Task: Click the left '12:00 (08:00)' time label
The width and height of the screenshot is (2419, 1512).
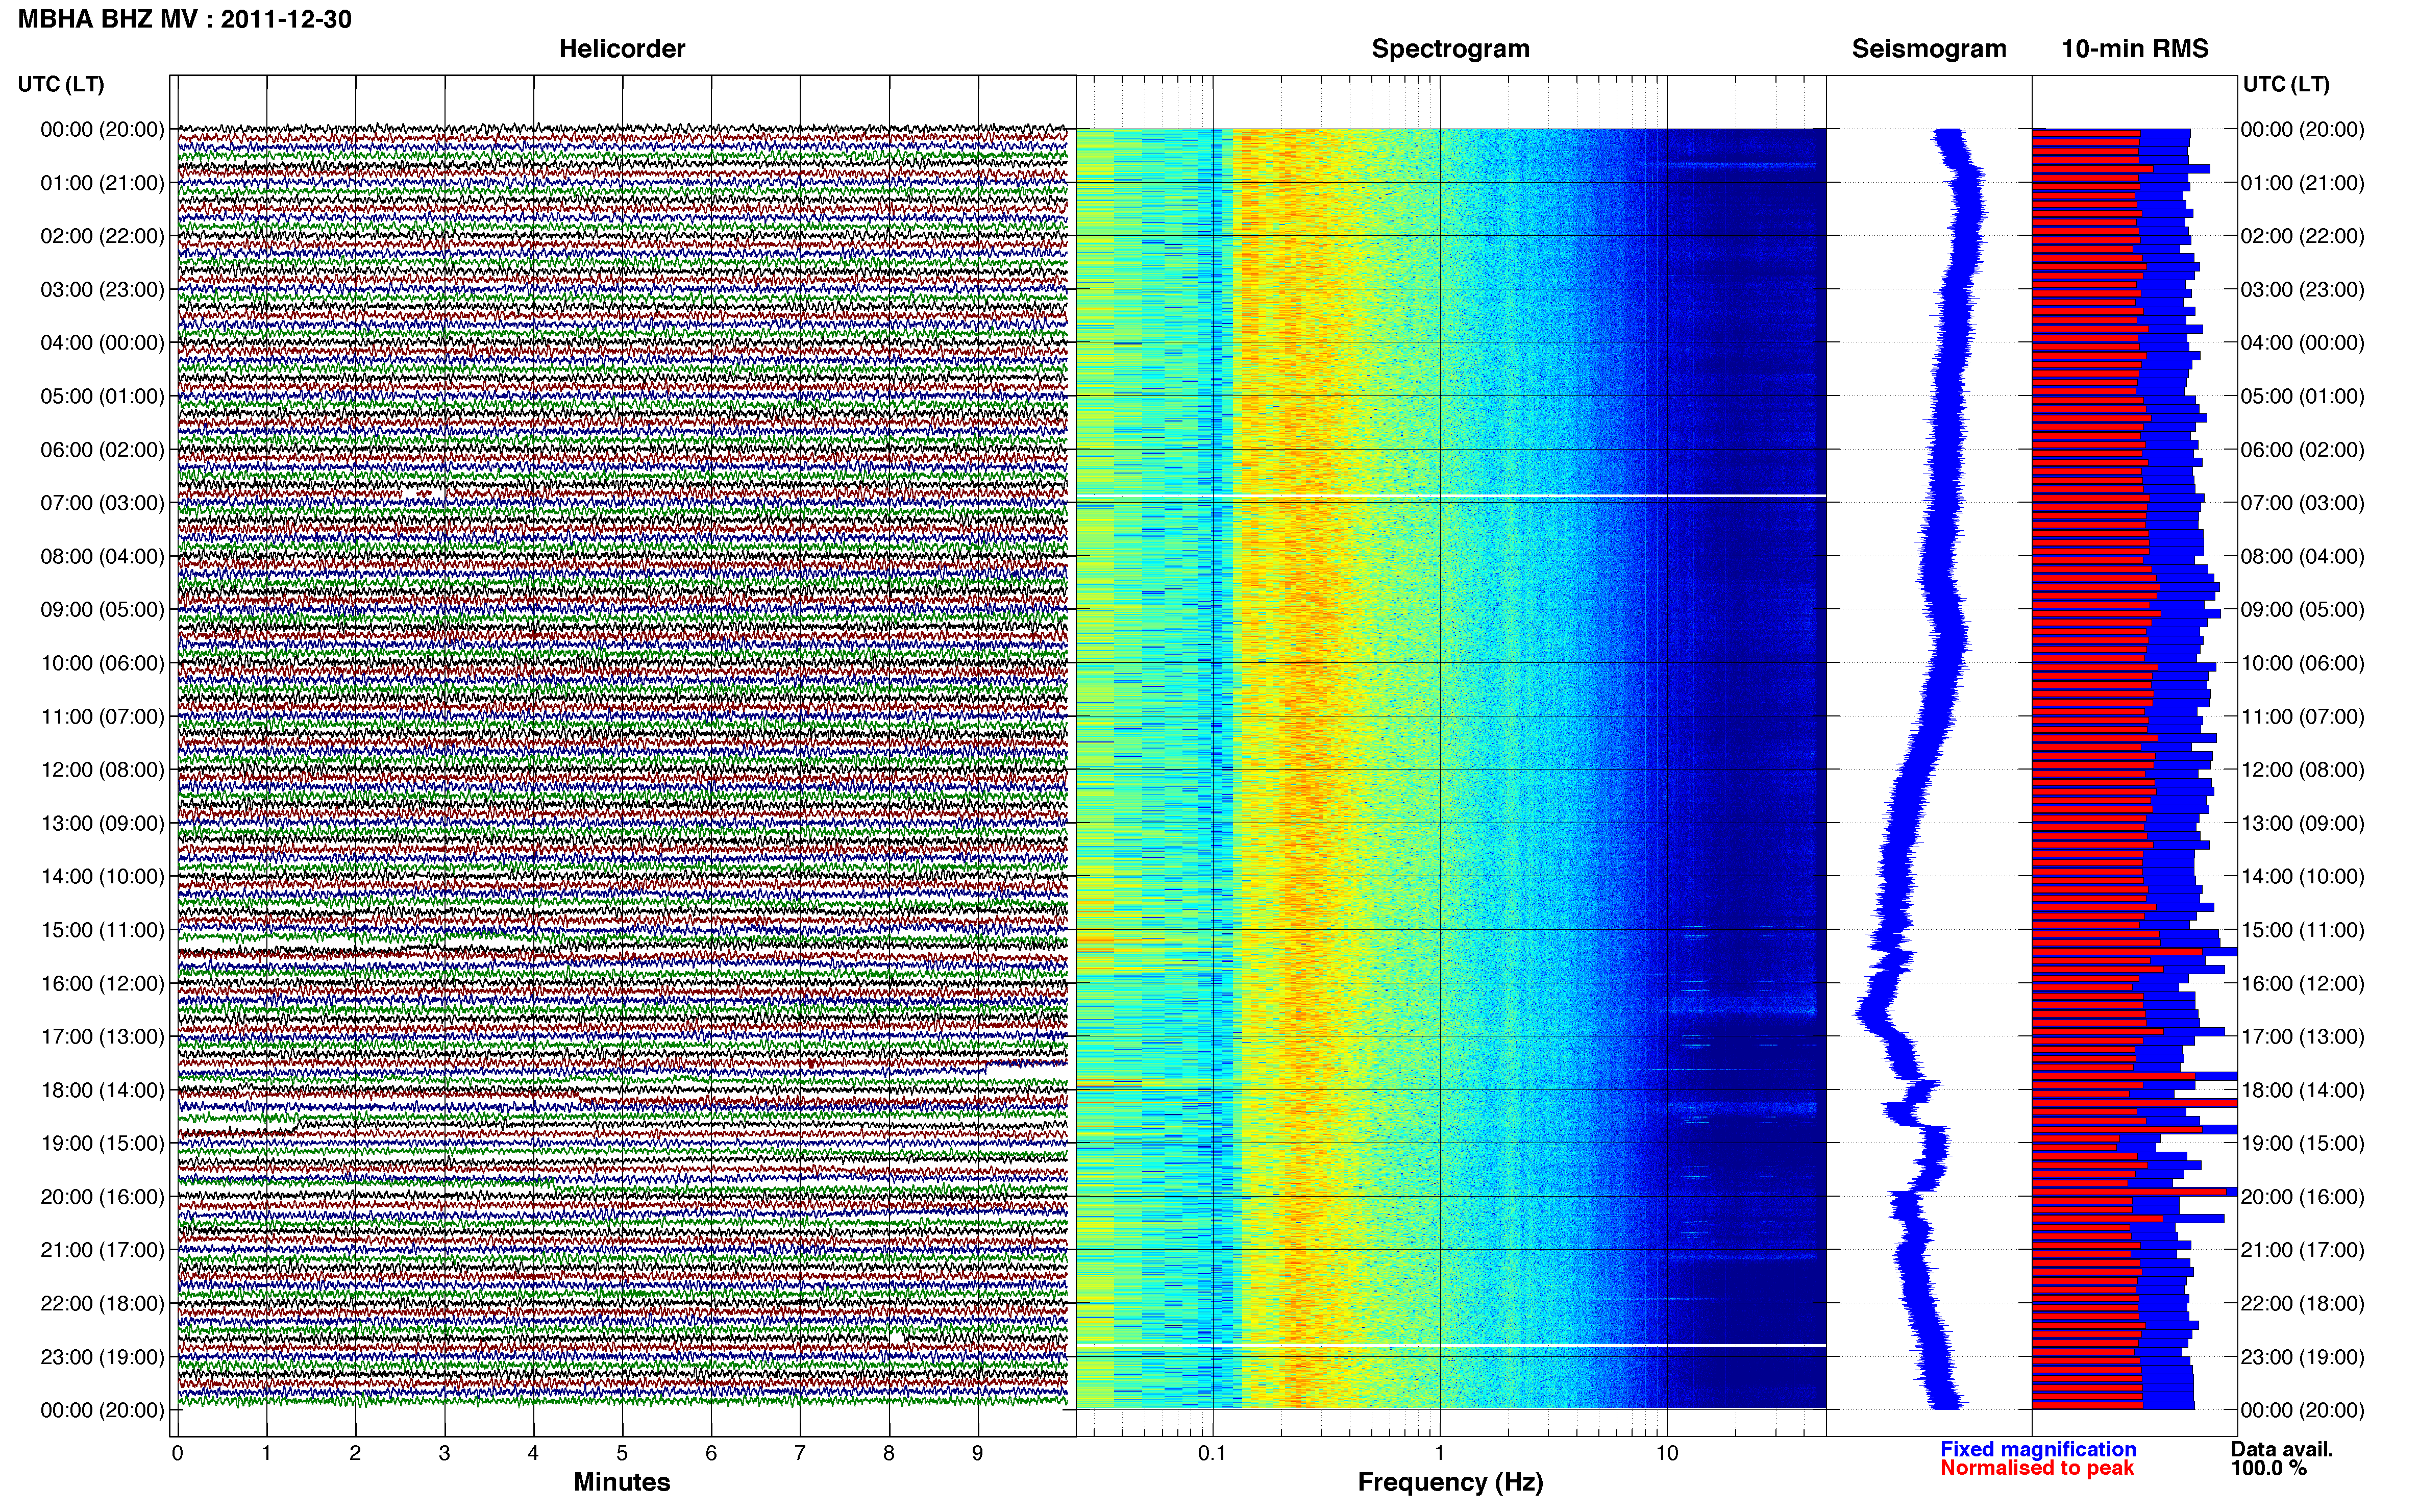Action: pos(102,770)
